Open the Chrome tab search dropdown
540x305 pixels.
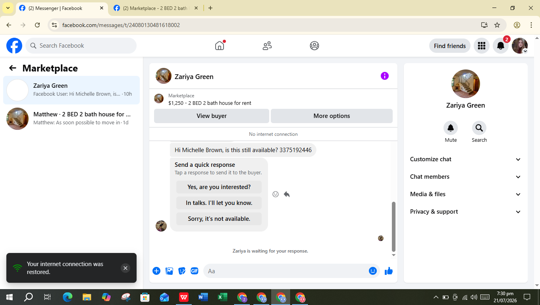(8, 8)
